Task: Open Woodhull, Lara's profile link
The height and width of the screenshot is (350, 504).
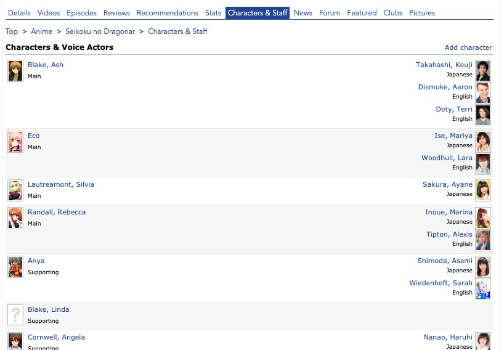Action: tap(447, 158)
